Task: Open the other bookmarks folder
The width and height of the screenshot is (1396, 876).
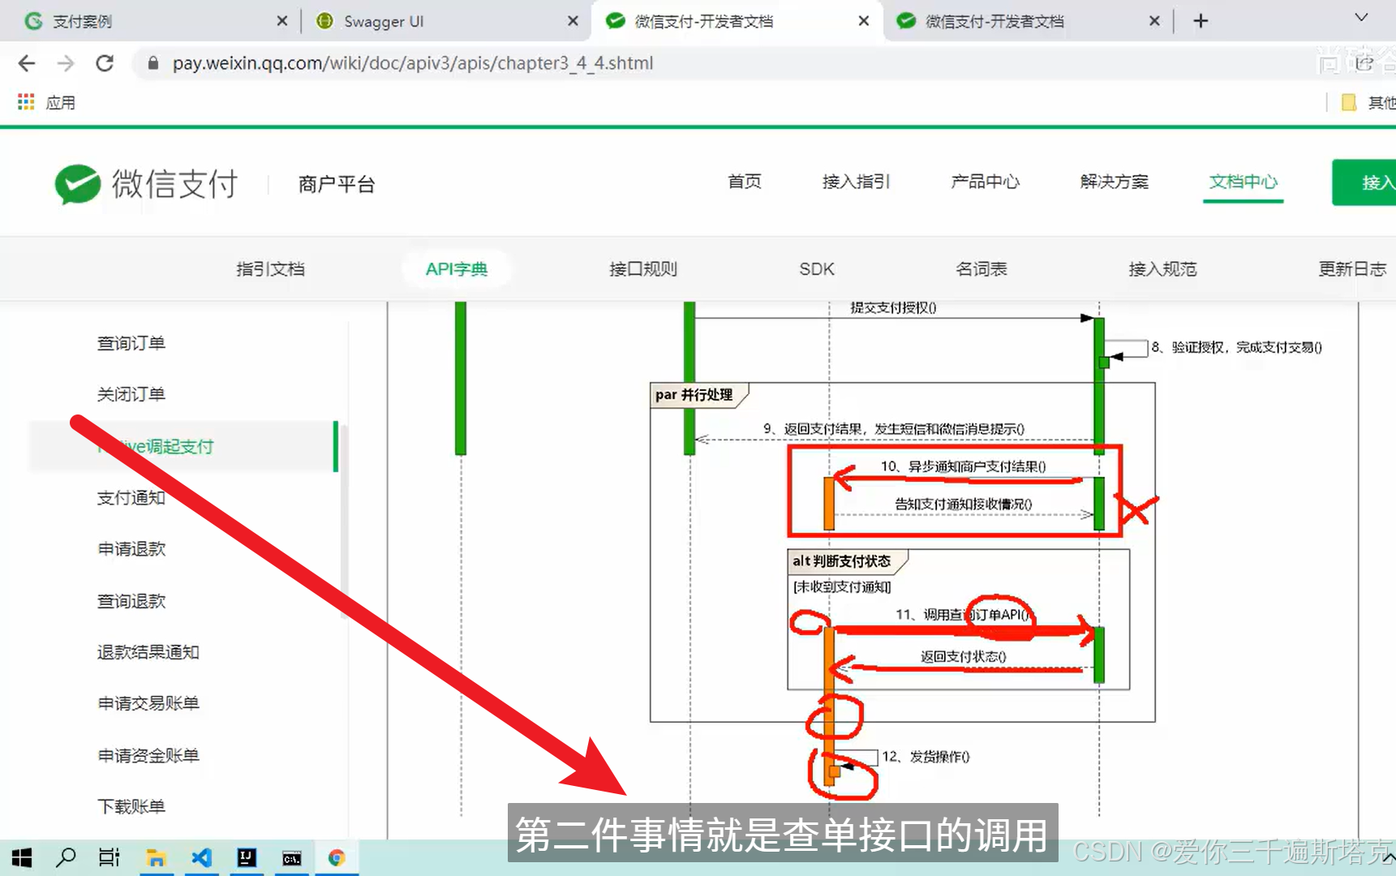Action: tap(1368, 102)
